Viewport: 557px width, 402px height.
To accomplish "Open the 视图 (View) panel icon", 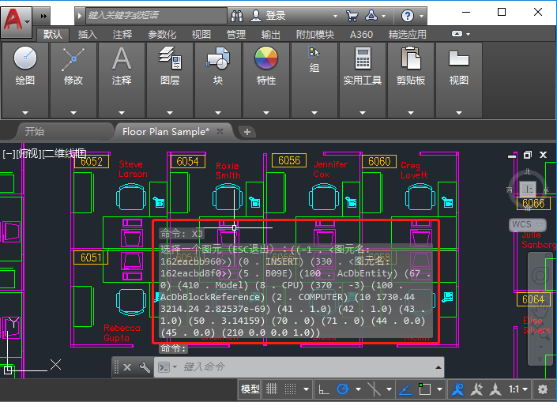I will (x=458, y=58).
